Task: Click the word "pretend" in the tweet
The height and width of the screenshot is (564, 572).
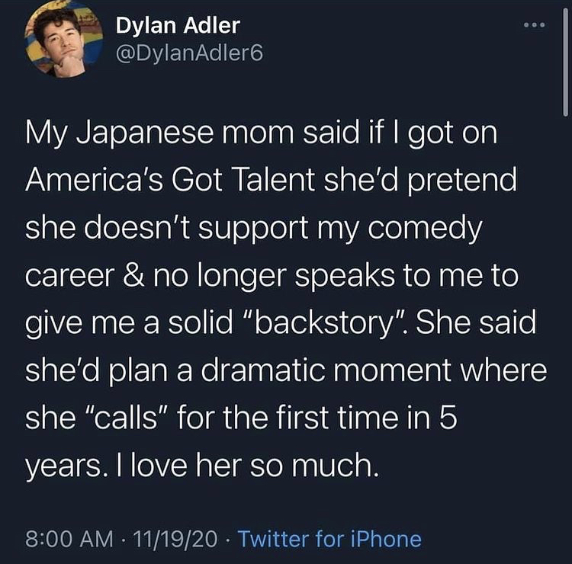Action: [461, 181]
